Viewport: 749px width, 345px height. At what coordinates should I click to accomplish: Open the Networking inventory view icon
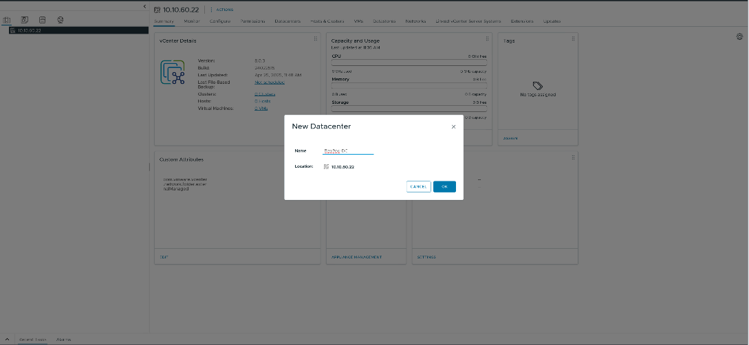pyautogui.click(x=60, y=20)
